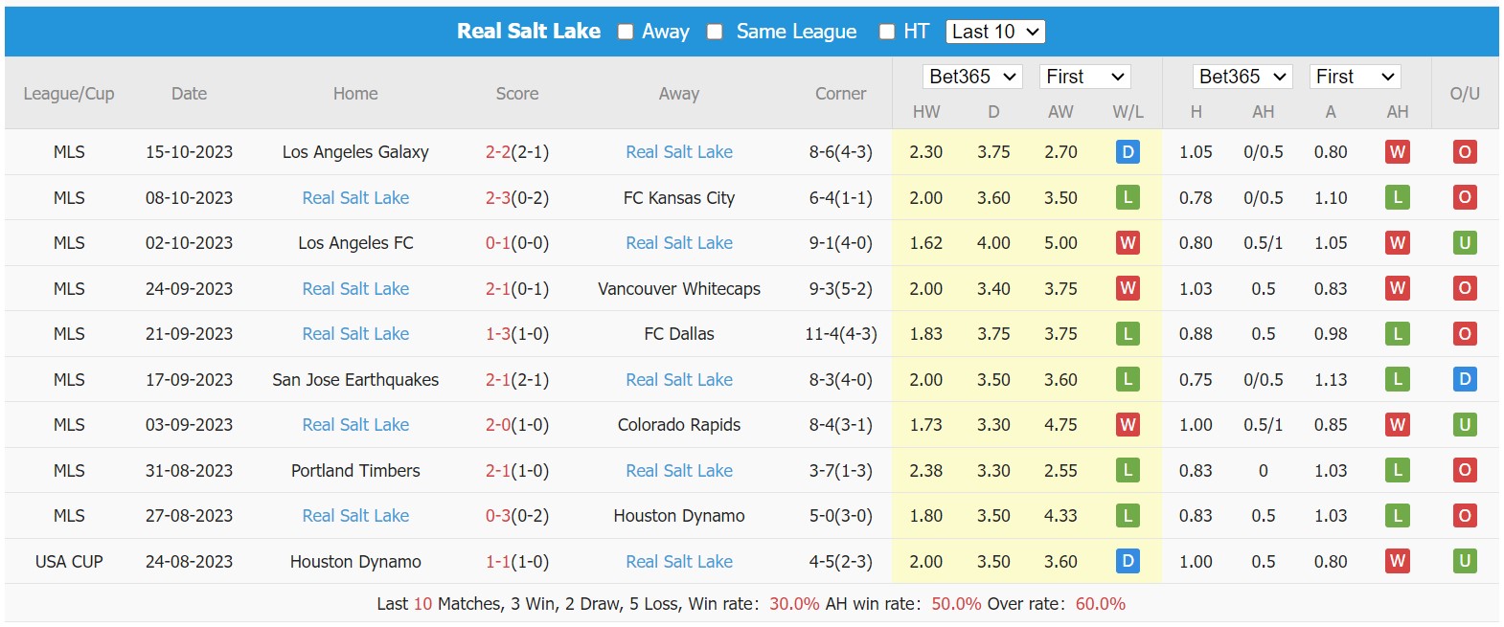Open the first Bet365 bookmaker dropdown
This screenshot has height=627, width=1504.
pos(972,76)
